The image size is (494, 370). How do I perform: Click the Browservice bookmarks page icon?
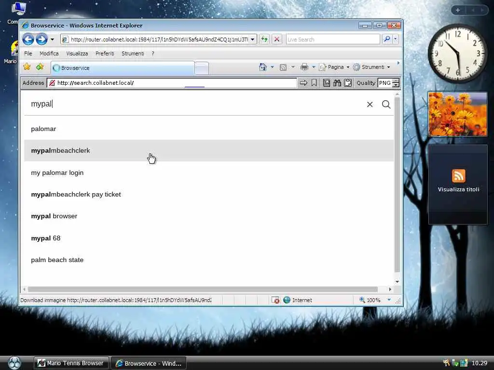coord(327,83)
